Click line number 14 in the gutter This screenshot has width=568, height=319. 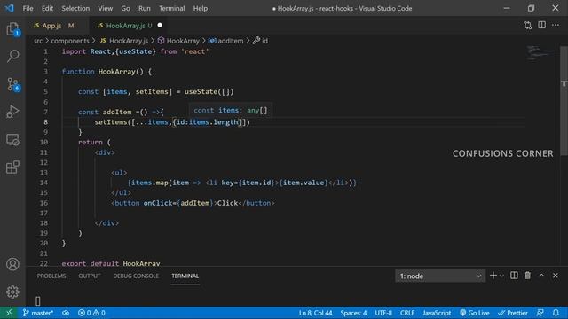43,183
